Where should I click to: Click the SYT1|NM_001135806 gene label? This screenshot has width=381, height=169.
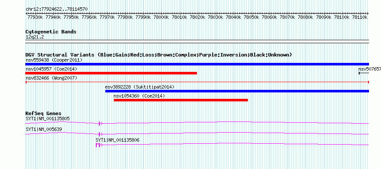point(118,140)
